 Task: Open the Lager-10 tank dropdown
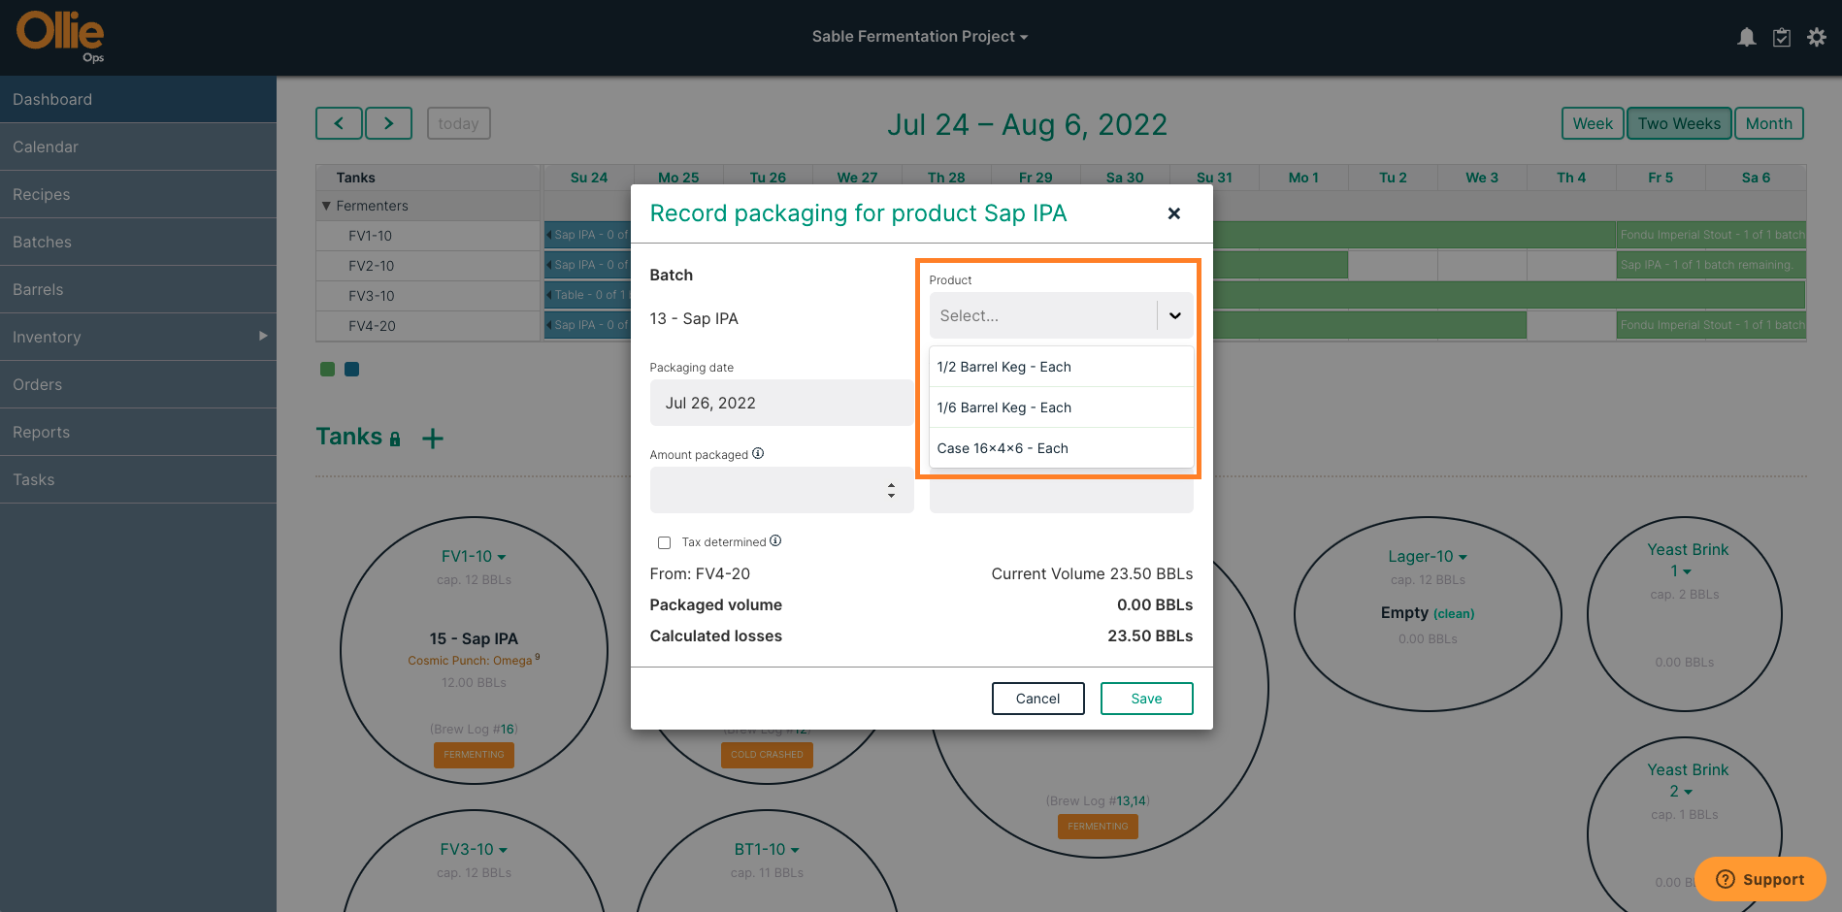pos(1428,557)
